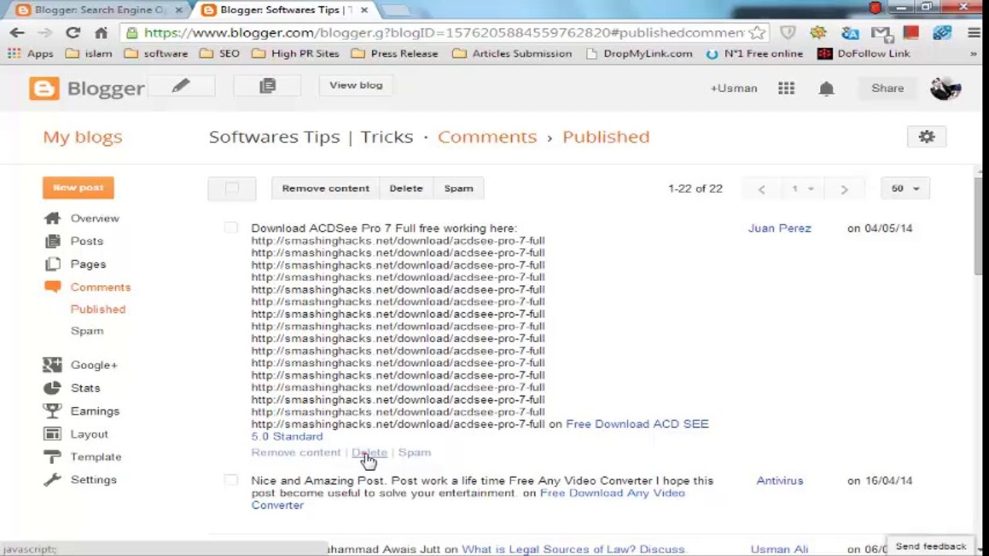Click the Send feedback button
This screenshot has width=989, height=556.
pos(930,546)
